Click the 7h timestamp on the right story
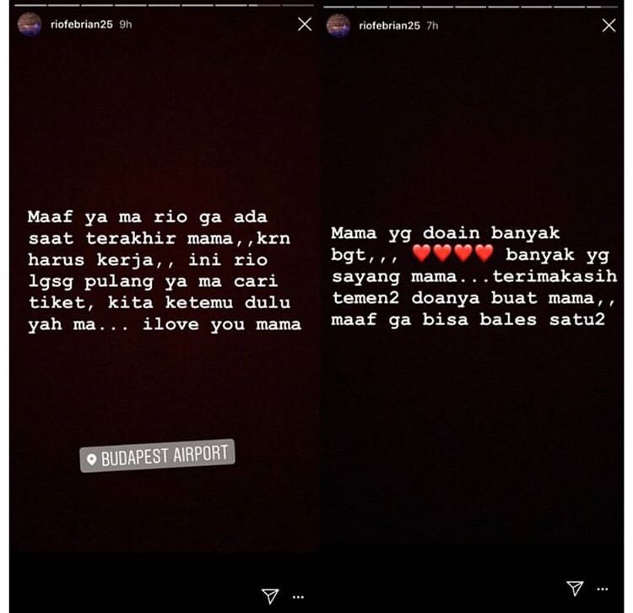 coord(432,26)
